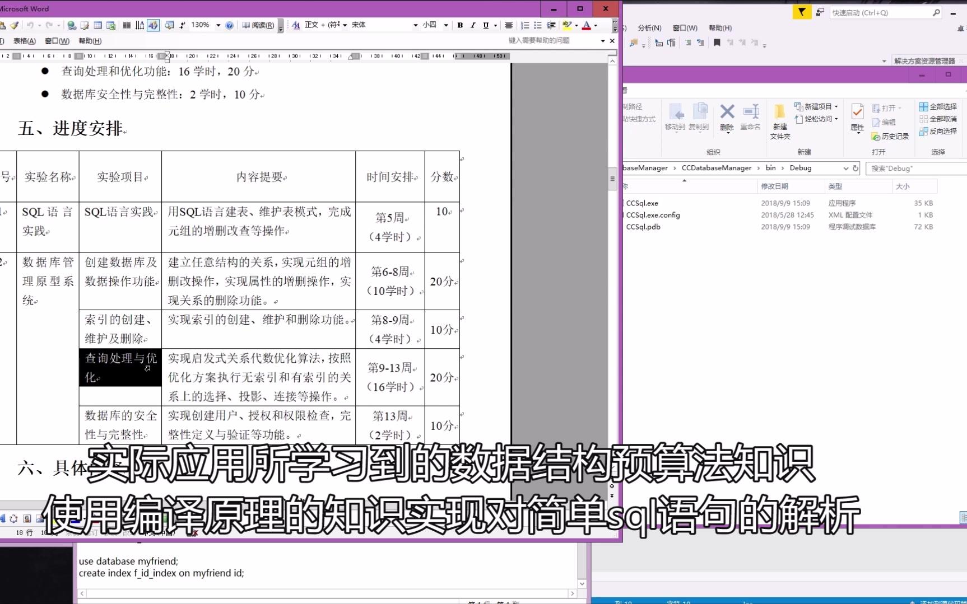The width and height of the screenshot is (967, 604).
Task: Click the bookmark icon in Visual Studio toolbar
Action: (x=717, y=43)
